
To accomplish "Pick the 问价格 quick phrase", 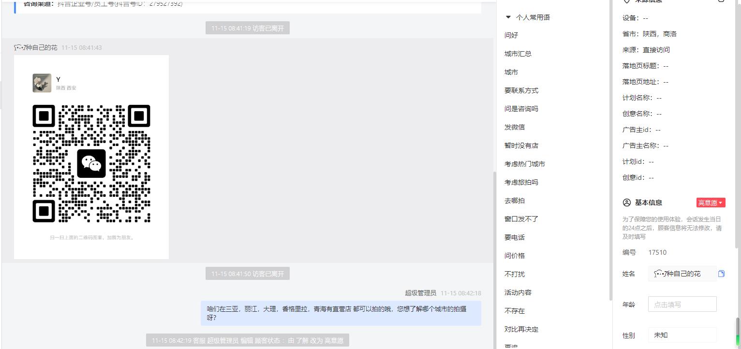I will coord(515,256).
